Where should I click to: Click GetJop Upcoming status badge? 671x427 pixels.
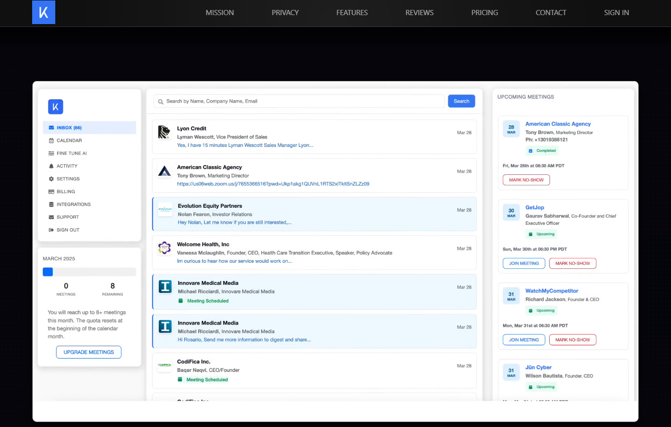point(542,234)
